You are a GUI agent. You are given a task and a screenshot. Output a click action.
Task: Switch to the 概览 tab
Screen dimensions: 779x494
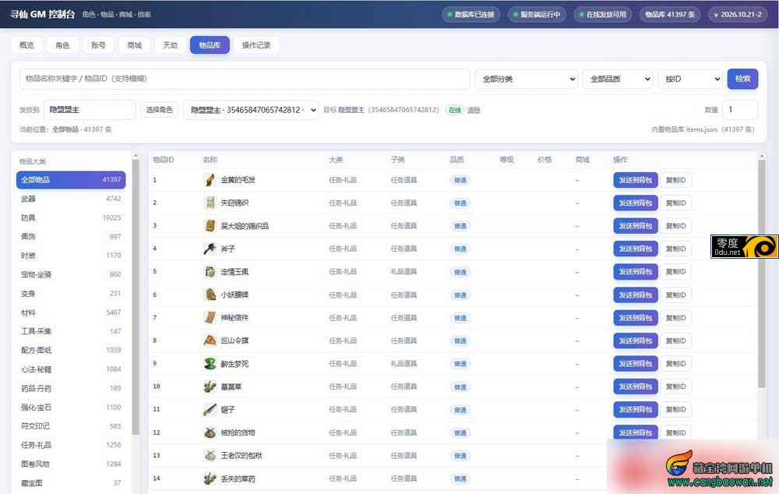coord(26,45)
